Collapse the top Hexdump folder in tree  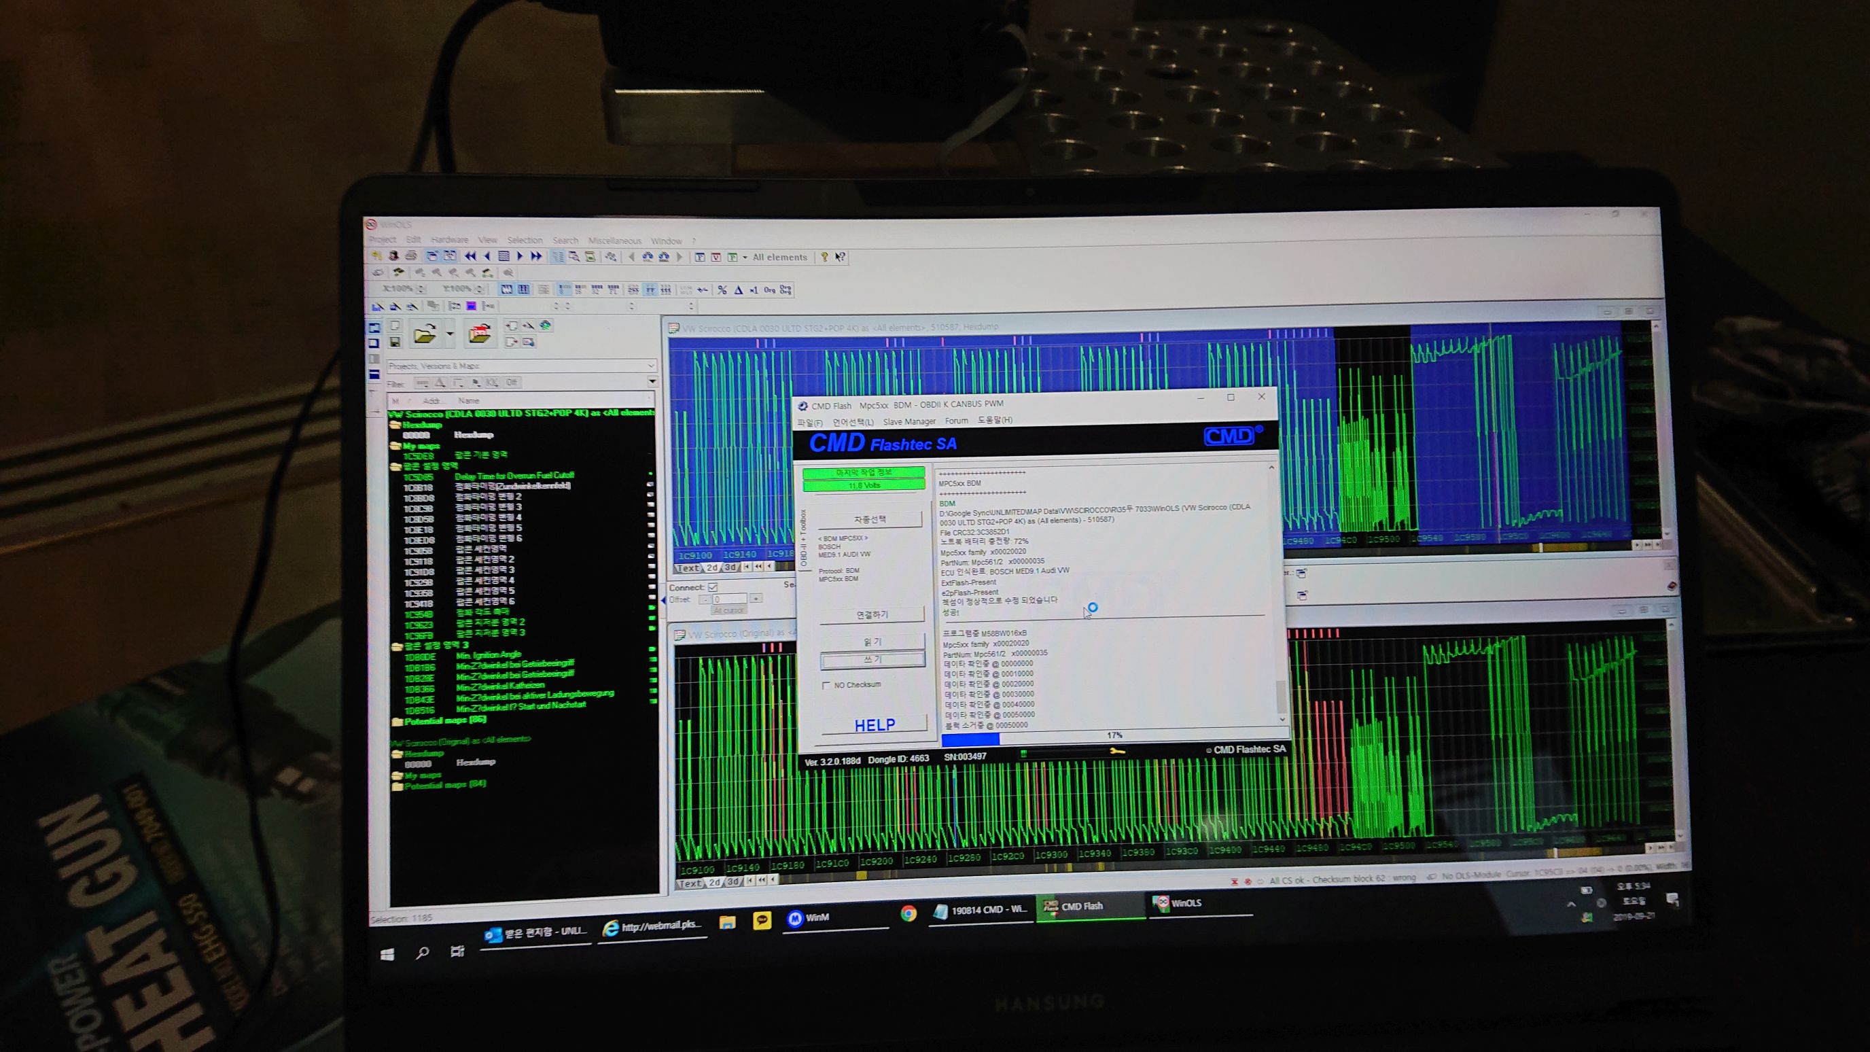(x=395, y=425)
